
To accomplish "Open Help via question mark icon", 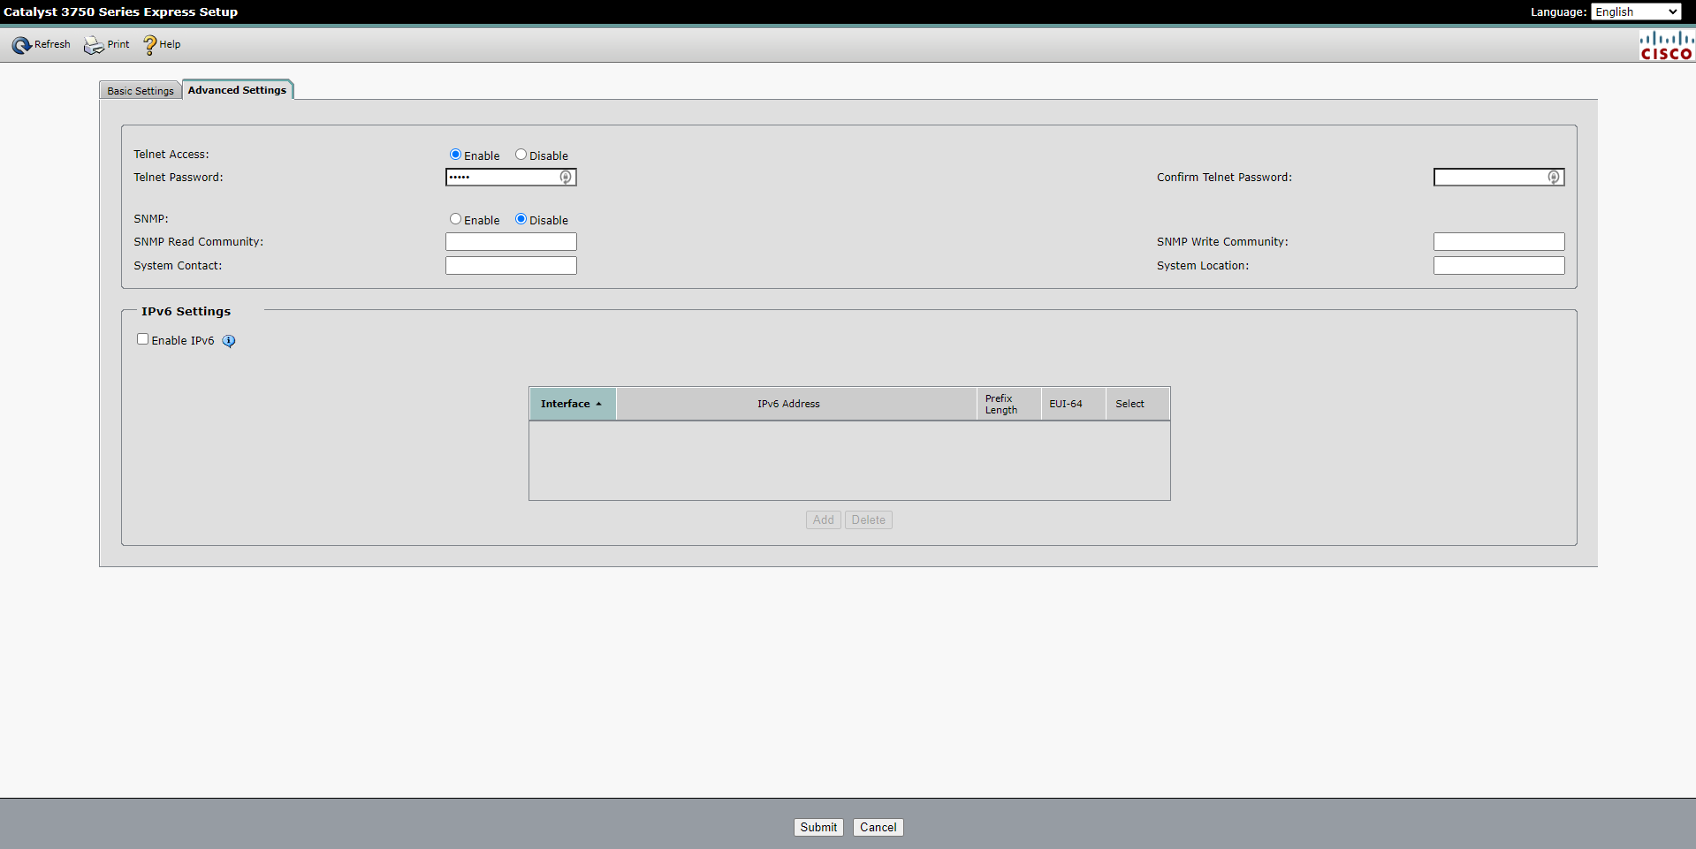I will pos(149,45).
